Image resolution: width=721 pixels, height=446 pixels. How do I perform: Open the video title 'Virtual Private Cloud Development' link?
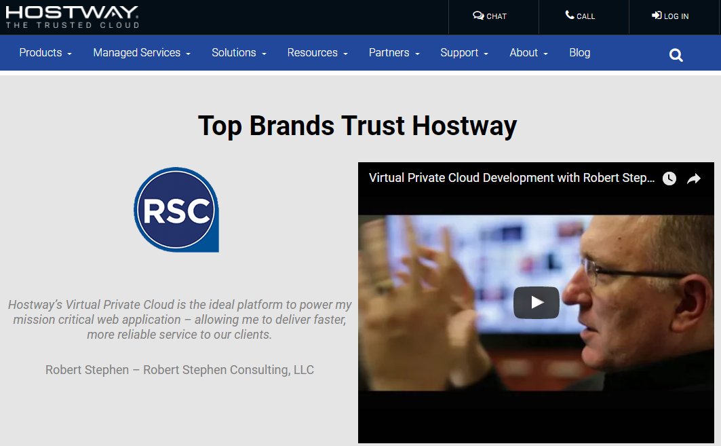pos(511,178)
